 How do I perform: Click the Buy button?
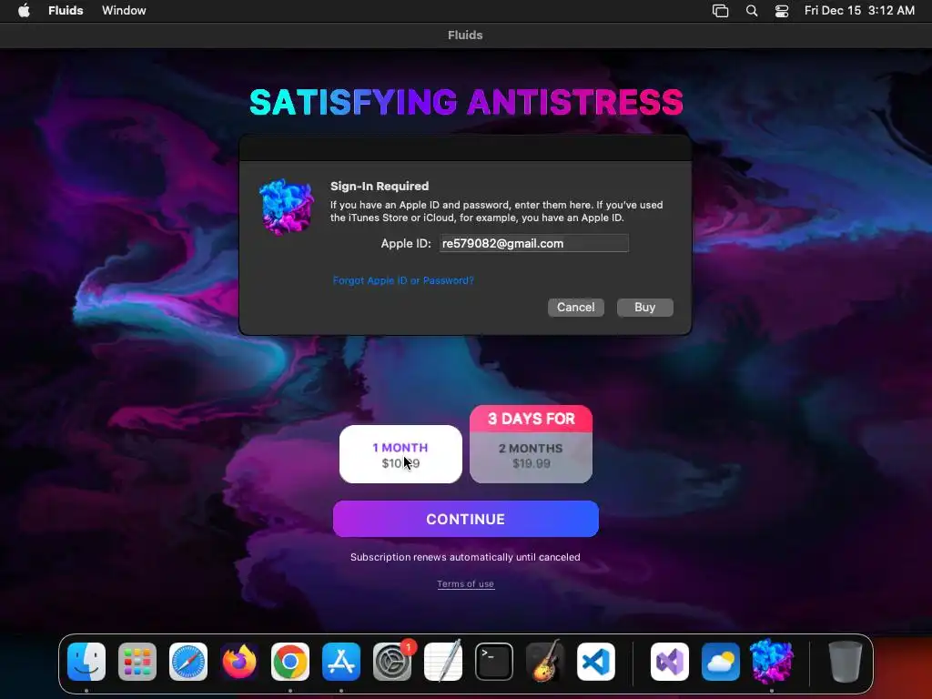click(x=645, y=308)
